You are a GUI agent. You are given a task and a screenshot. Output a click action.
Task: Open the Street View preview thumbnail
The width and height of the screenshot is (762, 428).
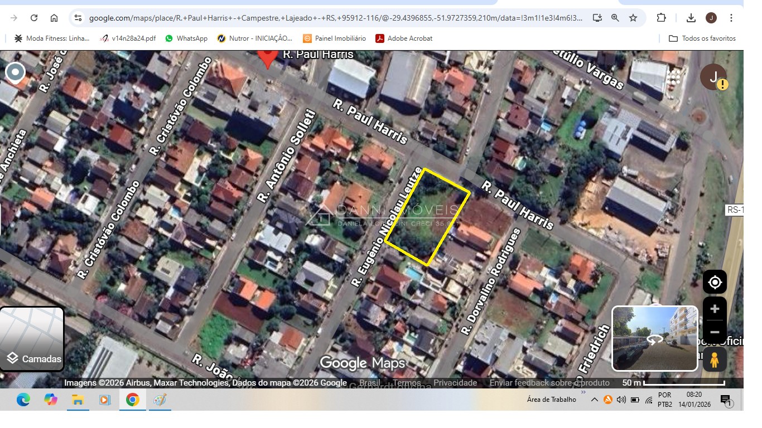[655, 338]
